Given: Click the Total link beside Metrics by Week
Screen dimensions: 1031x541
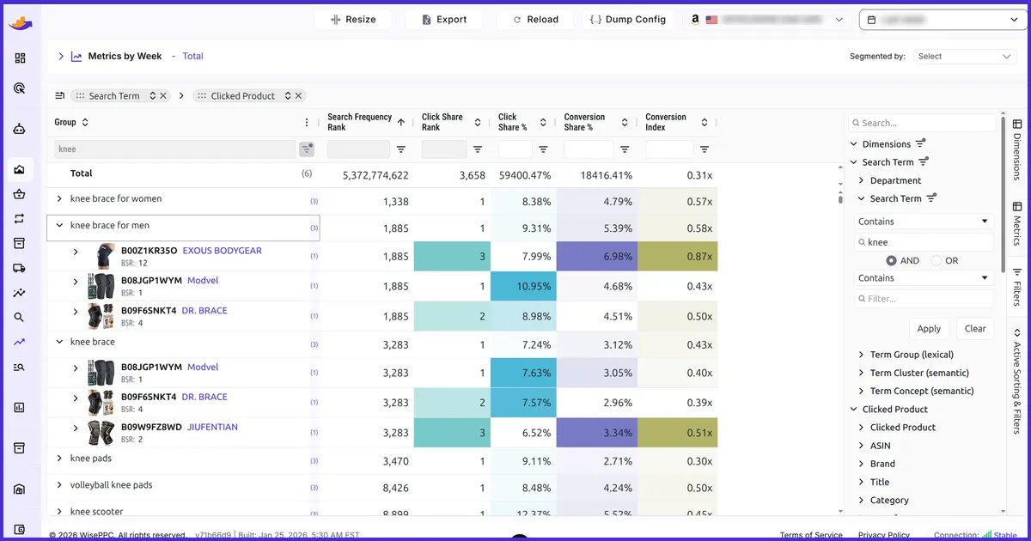Looking at the screenshot, I should pyautogui.click(x=193, y=57).
